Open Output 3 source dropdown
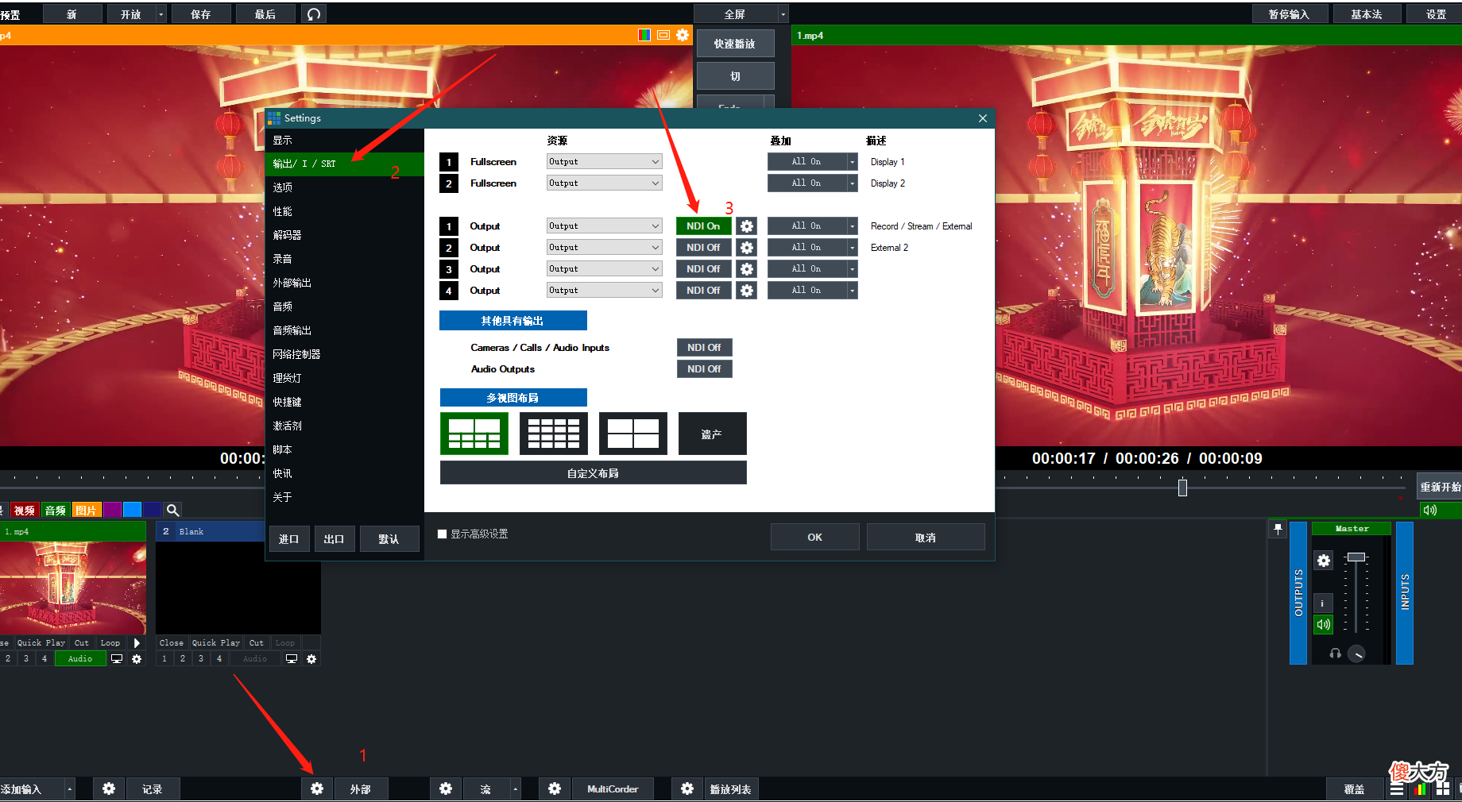Screen dimensions: 1462x802 tap(604, 269)
